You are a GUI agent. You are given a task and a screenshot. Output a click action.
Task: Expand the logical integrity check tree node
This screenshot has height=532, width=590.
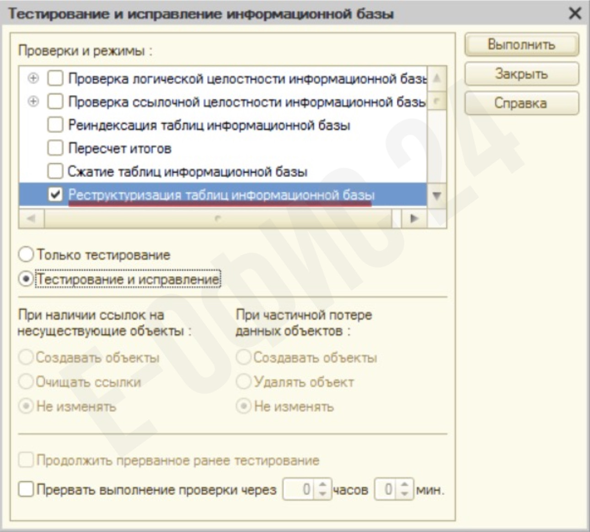[x=33, y=78]
